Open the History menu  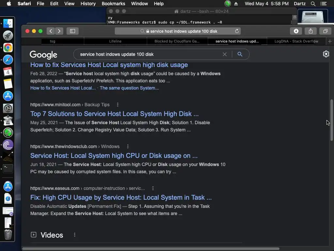point(88,4)
